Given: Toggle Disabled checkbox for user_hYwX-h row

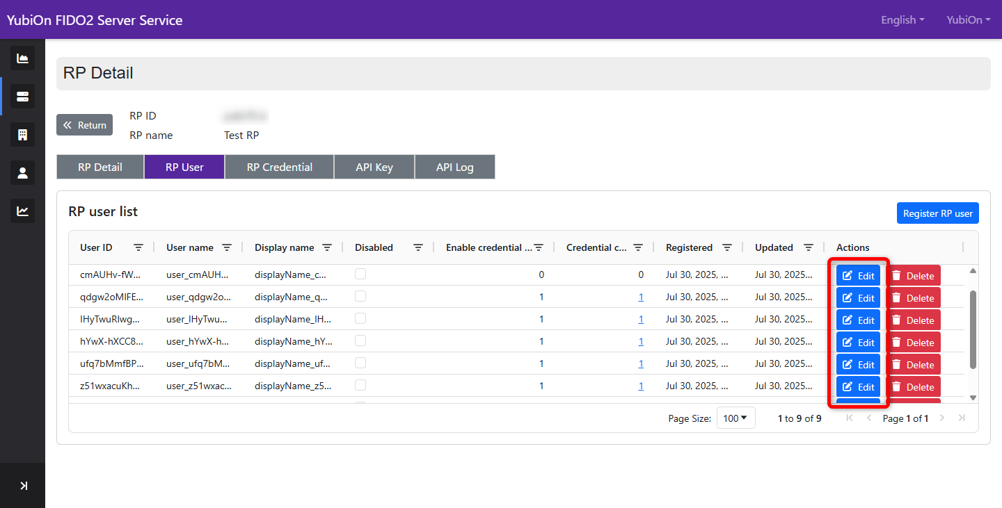Looking at the screenshot, I should [x=360, y=341].
